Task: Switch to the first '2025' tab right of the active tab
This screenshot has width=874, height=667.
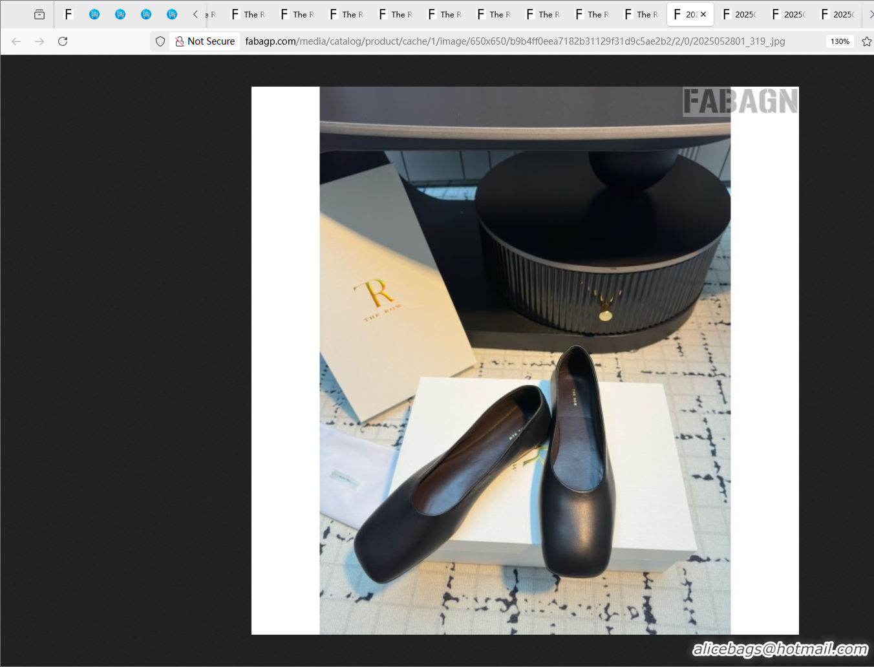Action: [739, 14]
